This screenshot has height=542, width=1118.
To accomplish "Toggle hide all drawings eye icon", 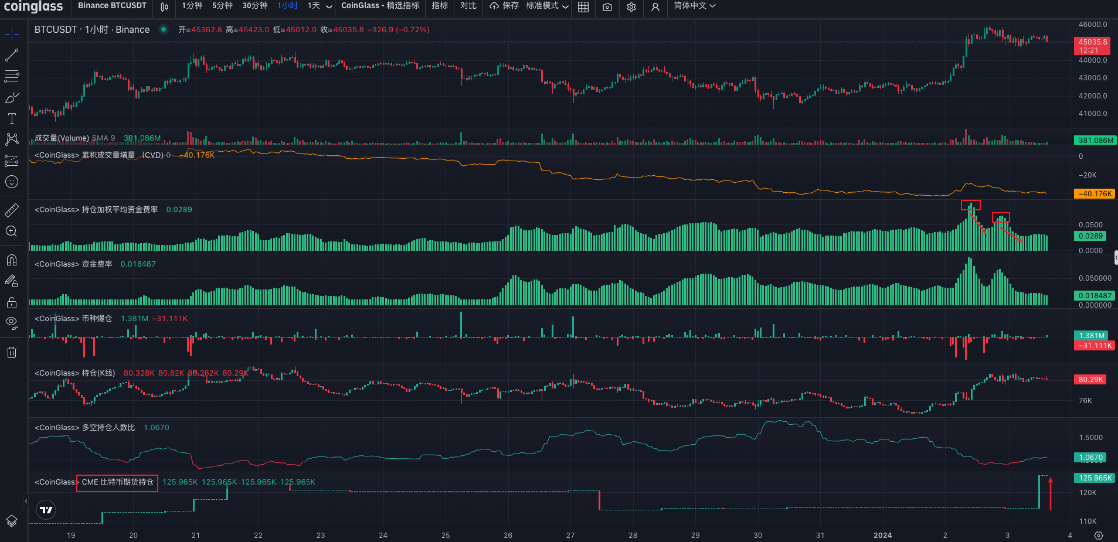I will (x=12, y=323).
